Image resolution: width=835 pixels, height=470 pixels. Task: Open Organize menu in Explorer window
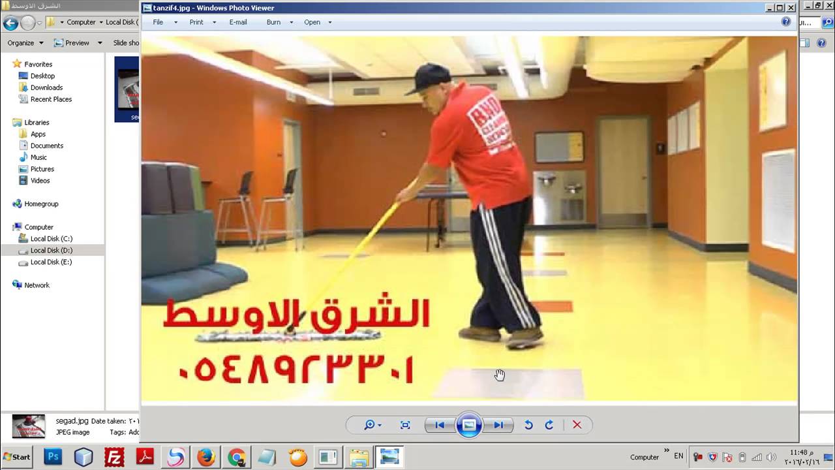(x=25, y=43)
